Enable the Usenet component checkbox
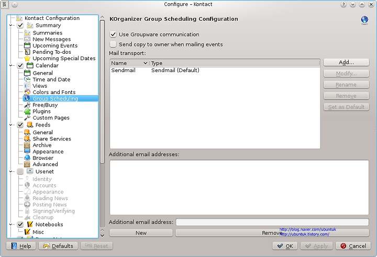 click(x=20, y=171)
